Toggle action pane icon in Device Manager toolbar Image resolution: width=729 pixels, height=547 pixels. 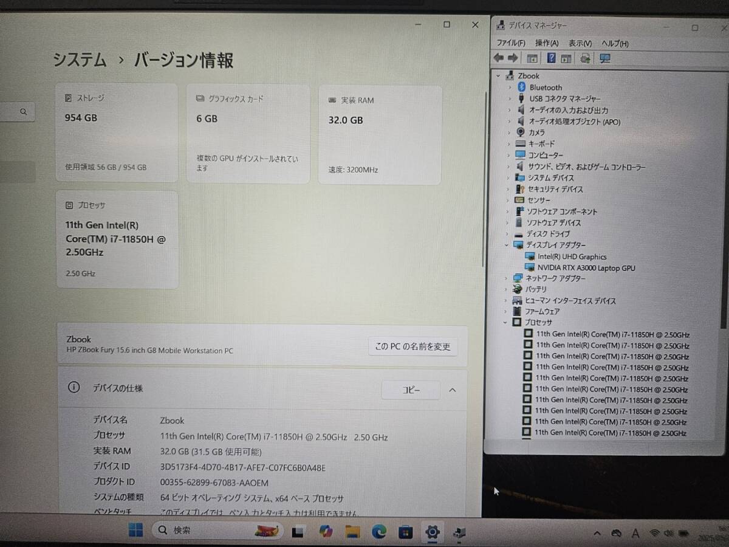click(566, 58)
